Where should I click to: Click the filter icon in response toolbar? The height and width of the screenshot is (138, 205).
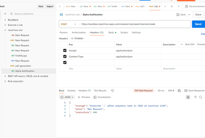point(195,97)
